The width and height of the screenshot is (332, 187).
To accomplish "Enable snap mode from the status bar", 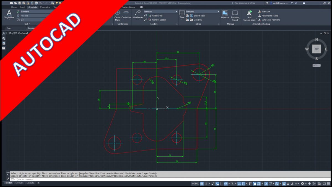I will [x=206, y=183].
